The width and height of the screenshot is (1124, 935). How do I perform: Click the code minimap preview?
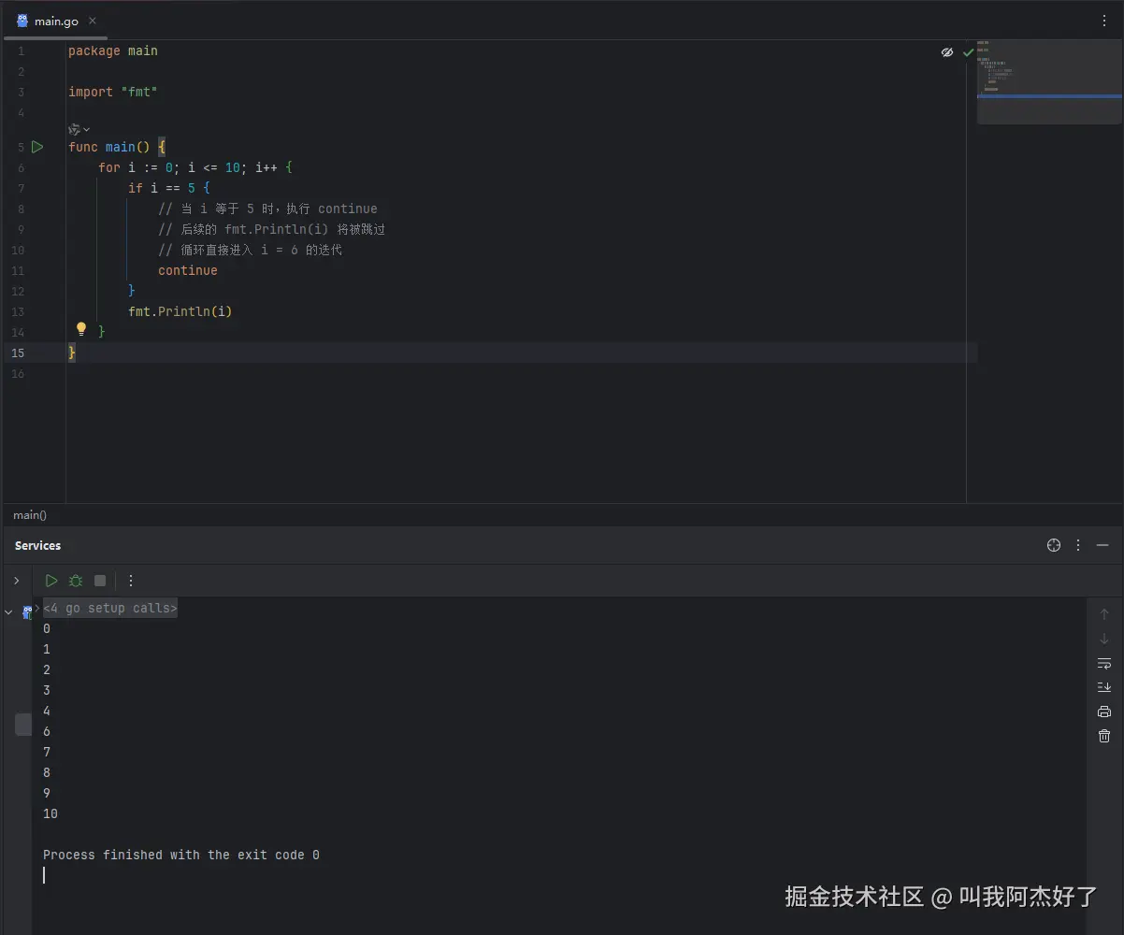click(x=1049, y=82)
